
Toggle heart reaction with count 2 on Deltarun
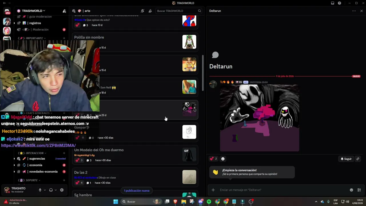tap(214, 159)
